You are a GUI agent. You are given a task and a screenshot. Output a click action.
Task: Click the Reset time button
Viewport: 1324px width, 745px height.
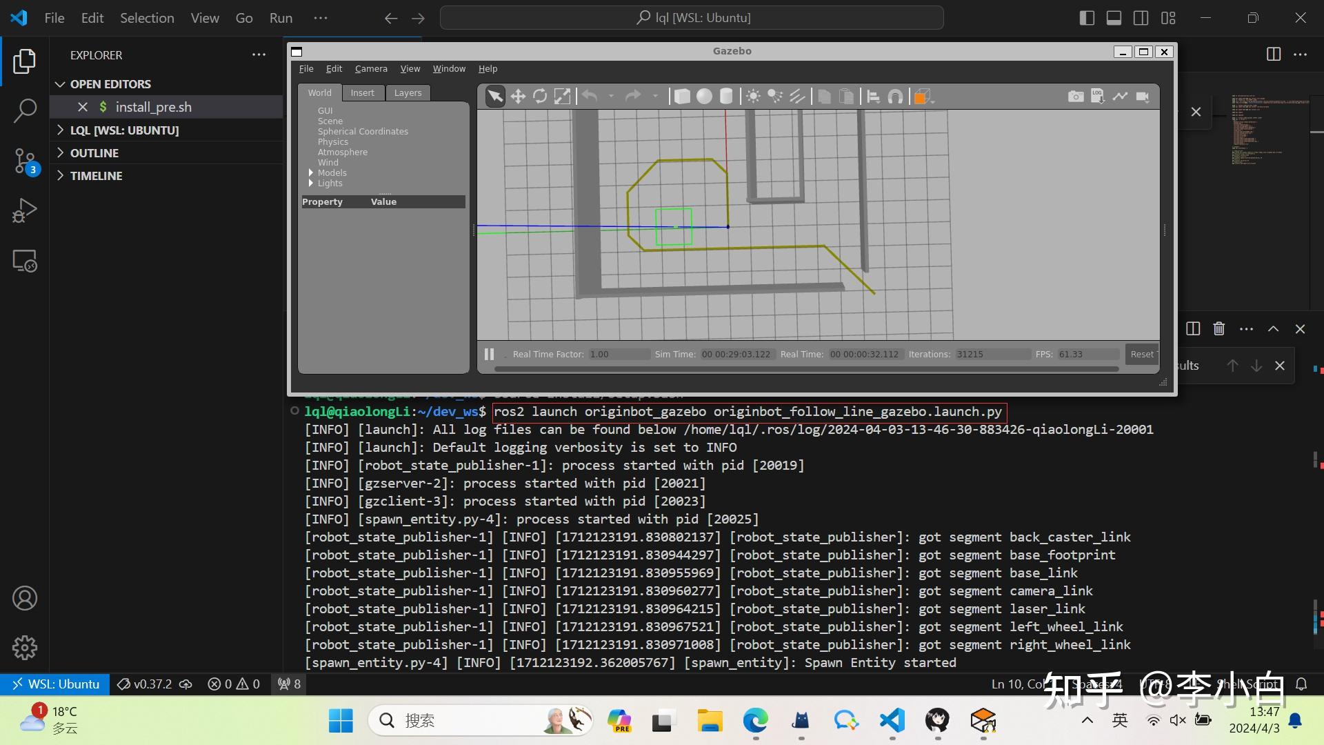pyautogui.click(x=1141, y=354)
